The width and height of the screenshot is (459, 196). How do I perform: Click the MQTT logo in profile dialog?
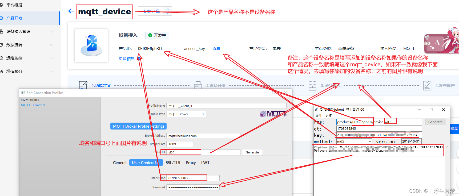coord(273,114)
